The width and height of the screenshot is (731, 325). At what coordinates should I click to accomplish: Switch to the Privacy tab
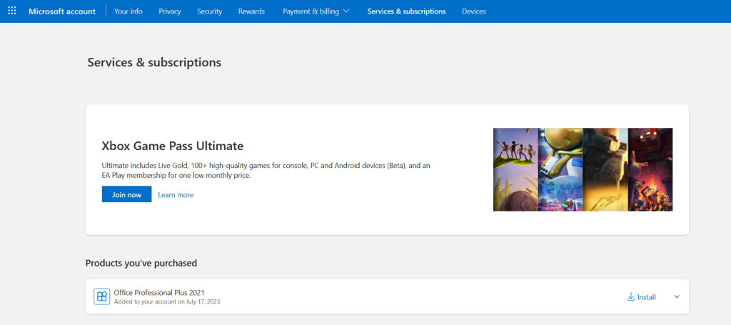tap(170, 11)
